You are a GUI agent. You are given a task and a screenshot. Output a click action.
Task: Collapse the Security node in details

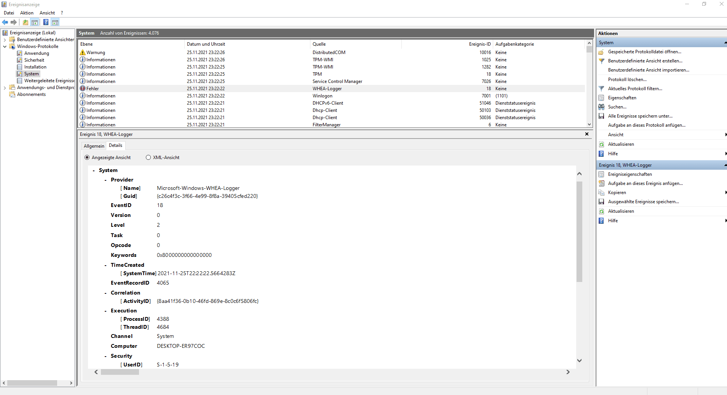(x=105, y=356)
